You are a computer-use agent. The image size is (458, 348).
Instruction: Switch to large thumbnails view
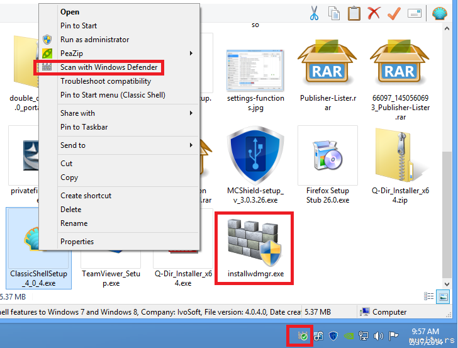coord(444,296)
